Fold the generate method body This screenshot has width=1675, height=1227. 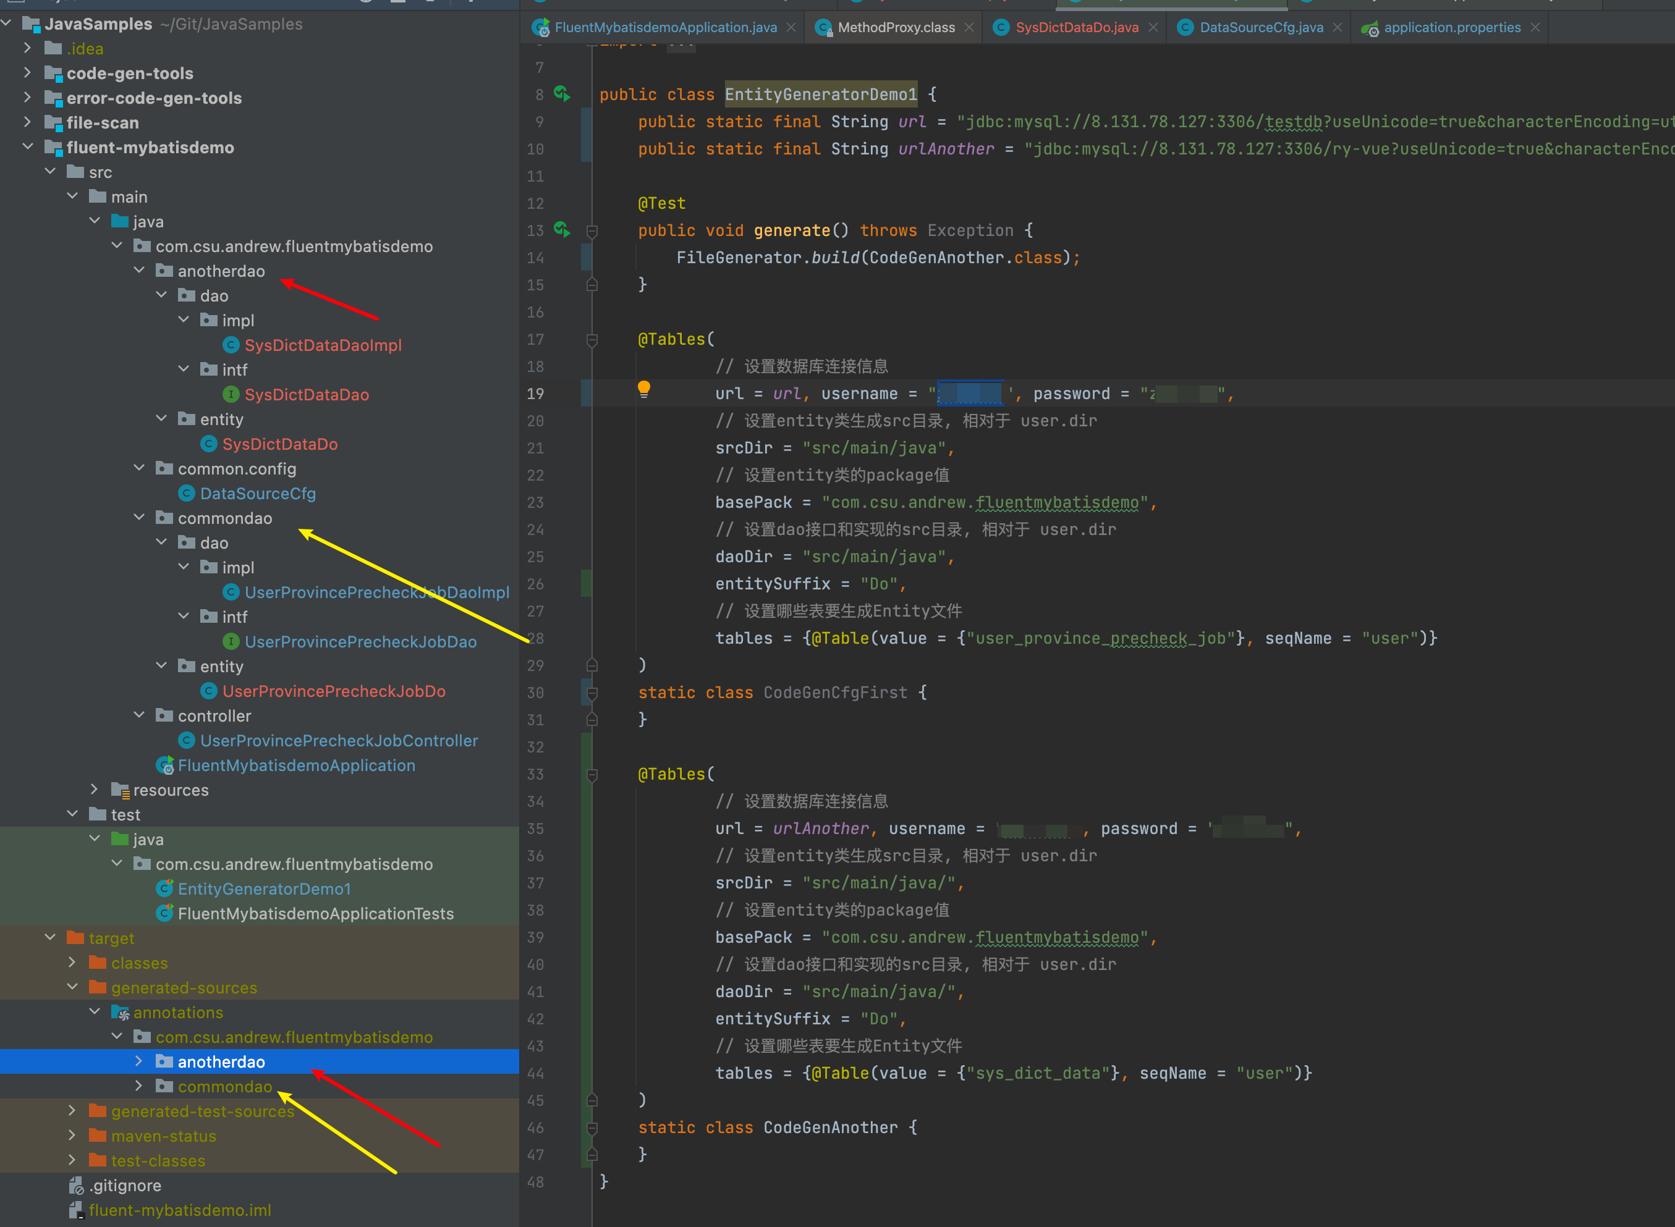[592, 231]
